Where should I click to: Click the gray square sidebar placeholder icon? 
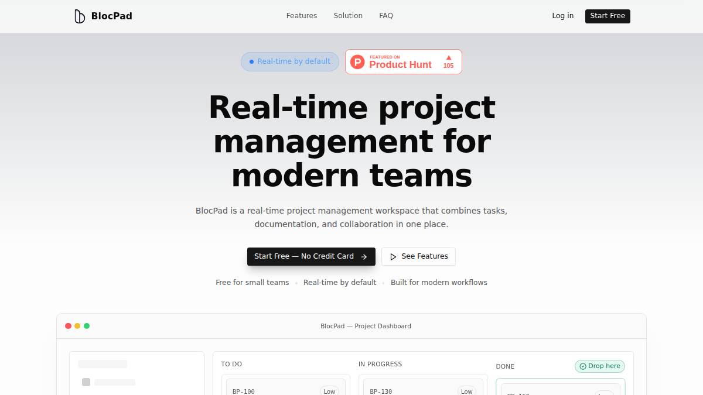click(86, 382)
